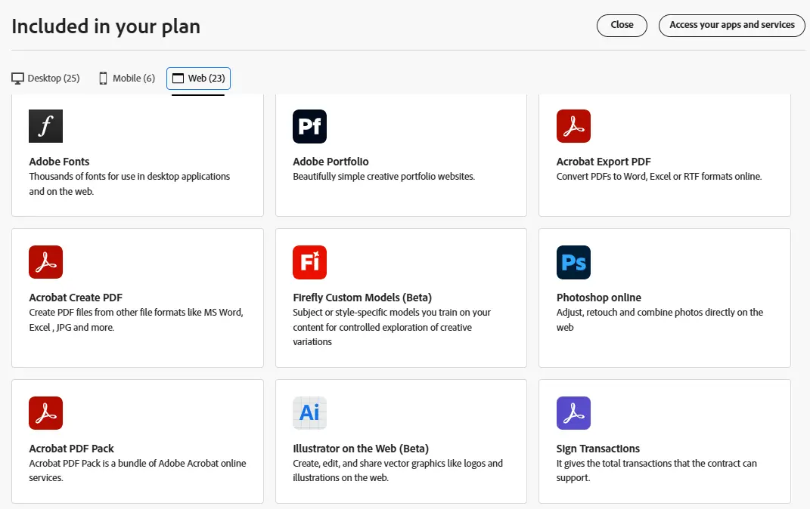Click the web browser window icon in tabs
The width and height of the screenshot is (810, 509).
point(178,79)
